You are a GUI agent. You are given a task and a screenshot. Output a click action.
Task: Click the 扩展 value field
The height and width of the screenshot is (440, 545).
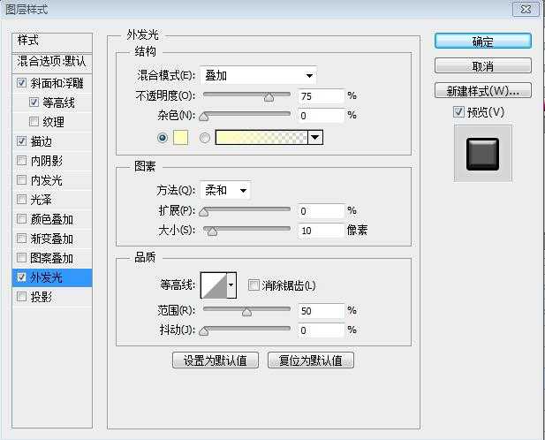tap(322, 211)
